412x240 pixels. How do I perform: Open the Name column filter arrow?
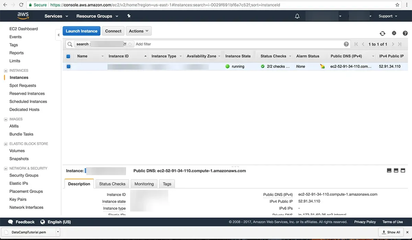pyautogui.click(x=102, y=56)
